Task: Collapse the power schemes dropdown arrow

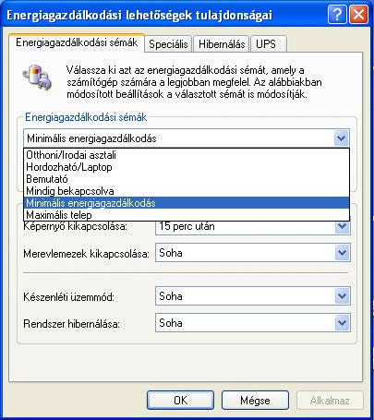Action: tap(341, 138)
